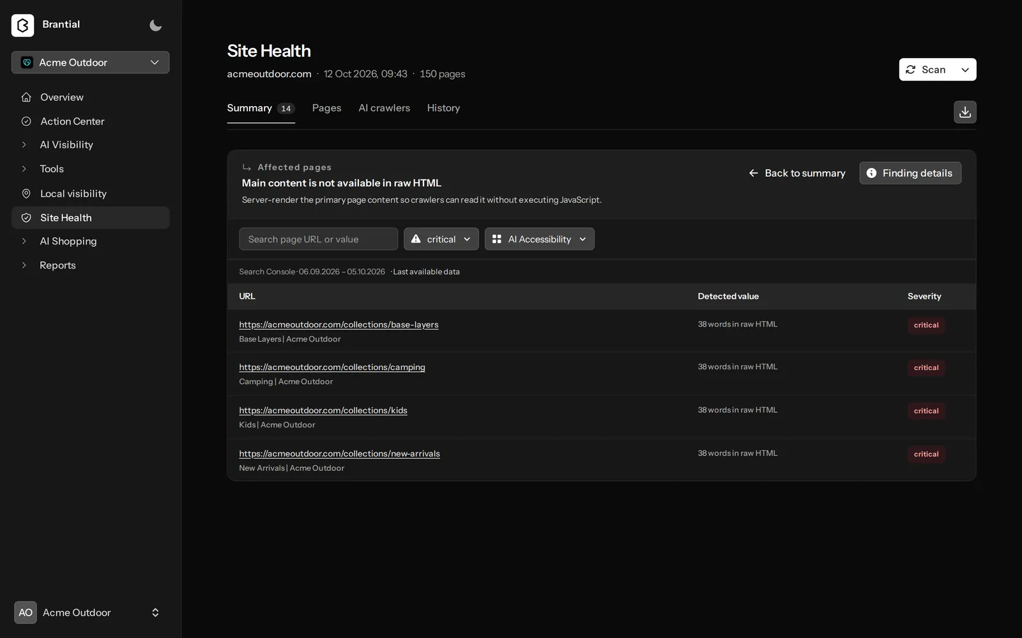Open Finding details
The height and width of the screenshot is (638, 1022).
point(910,173)
